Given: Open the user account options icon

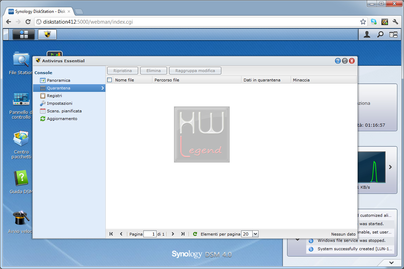Looking at the screenshot, I should (367, 34).
